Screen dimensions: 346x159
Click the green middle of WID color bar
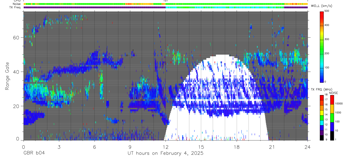click(322, 46)
